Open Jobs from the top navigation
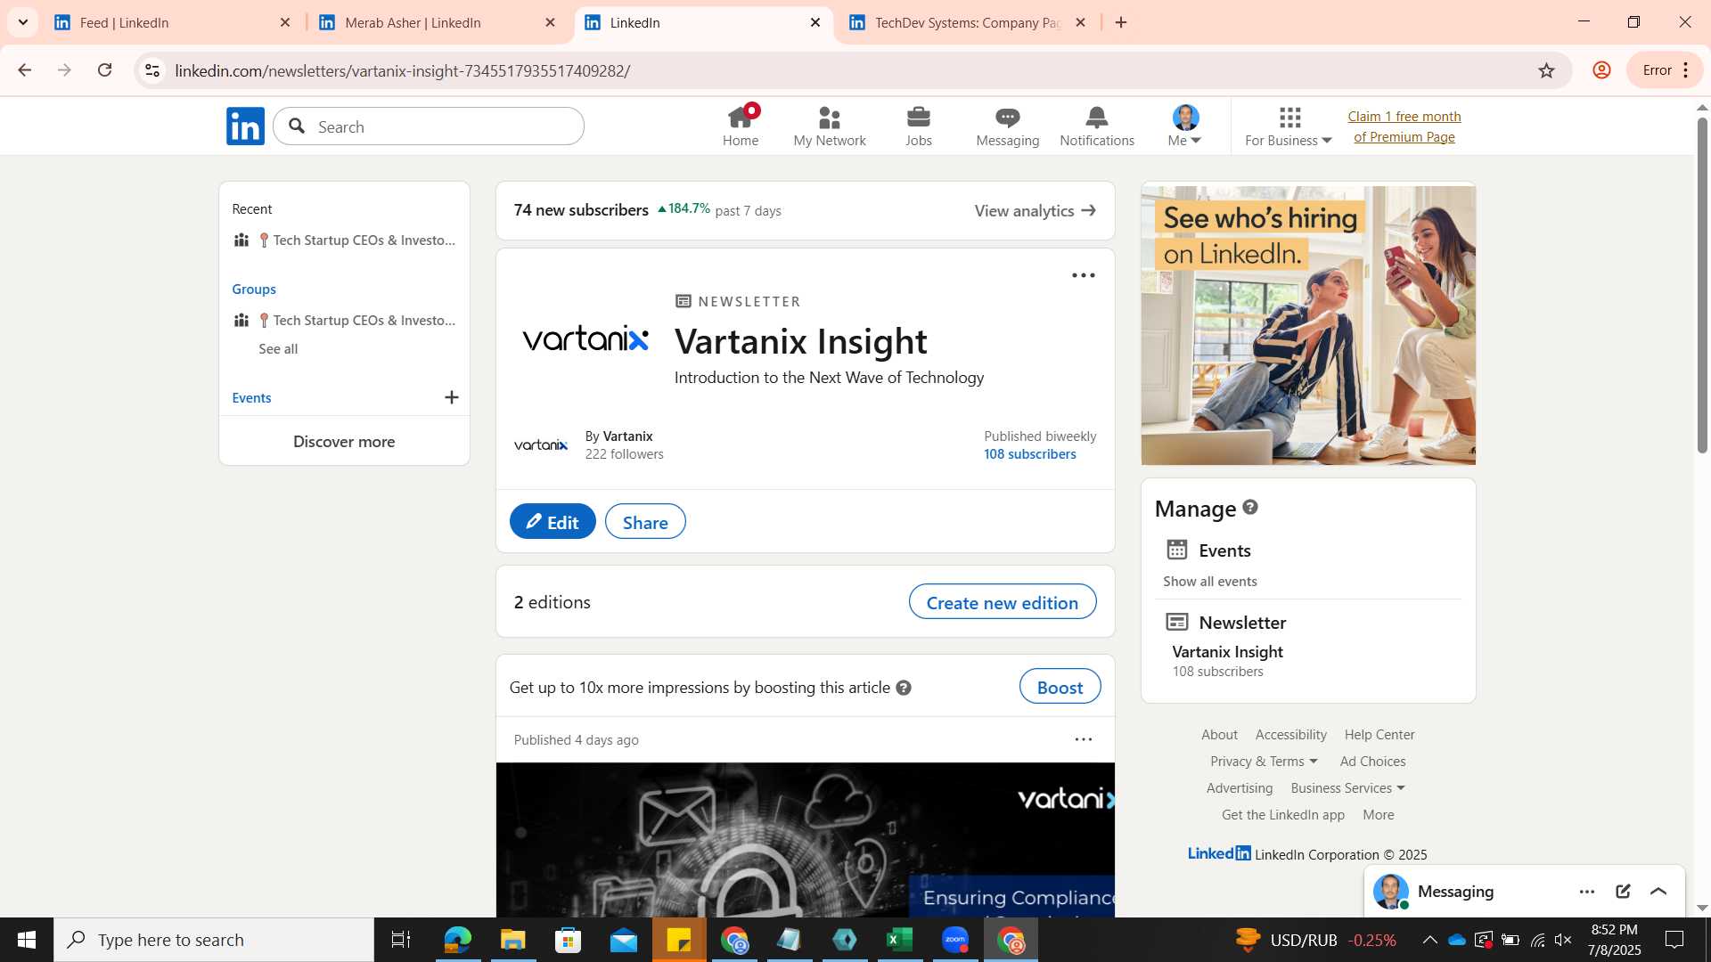Image resolution: width=1711 pixels, height=962 pixels. click(x=919, y=126)
